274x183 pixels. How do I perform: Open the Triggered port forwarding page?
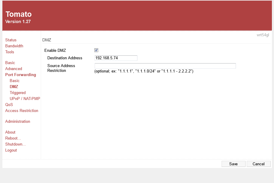[18, 93]
